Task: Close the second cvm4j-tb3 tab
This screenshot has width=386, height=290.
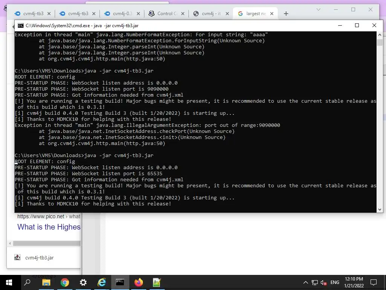Action: point(93,14)
